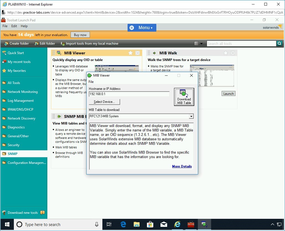Open Microsoft Edge from the taskbar
Image resolution: width=285 pixels, height=231 pixels.
pos(123,224)
